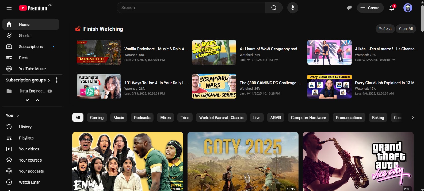Open the GOTY 2025 video thumbnail
This screenshot has width=424, height=191.
[243, 161]
